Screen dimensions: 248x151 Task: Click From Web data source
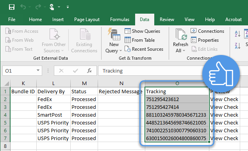(20, 40)
